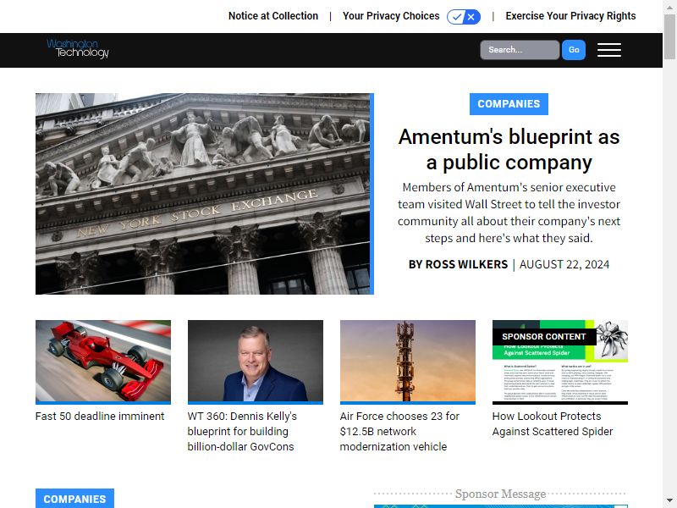The height and width of the screenshot is (508, 677).
Task: Open Exercise Your Privacy Rights link
Action: pos(570,16)
